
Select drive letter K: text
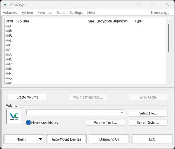(x=11, y=59)
